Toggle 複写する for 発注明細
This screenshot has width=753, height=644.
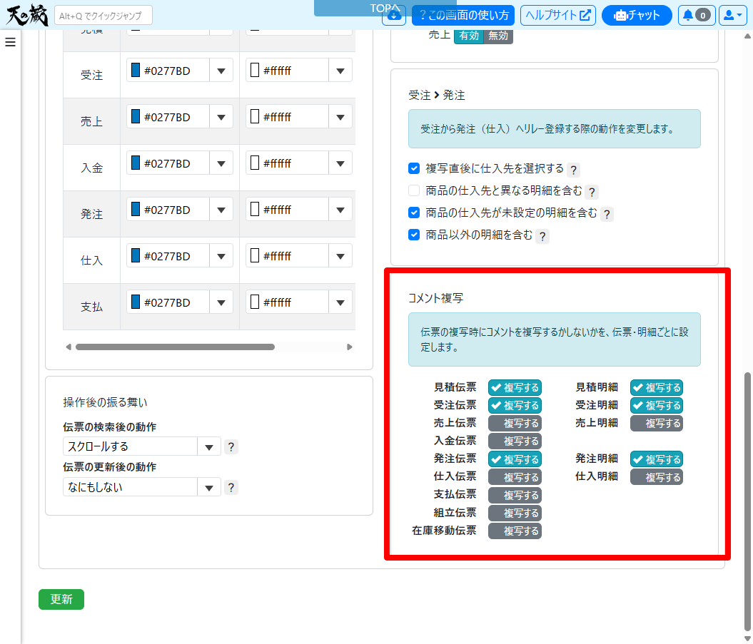(656, 459)
